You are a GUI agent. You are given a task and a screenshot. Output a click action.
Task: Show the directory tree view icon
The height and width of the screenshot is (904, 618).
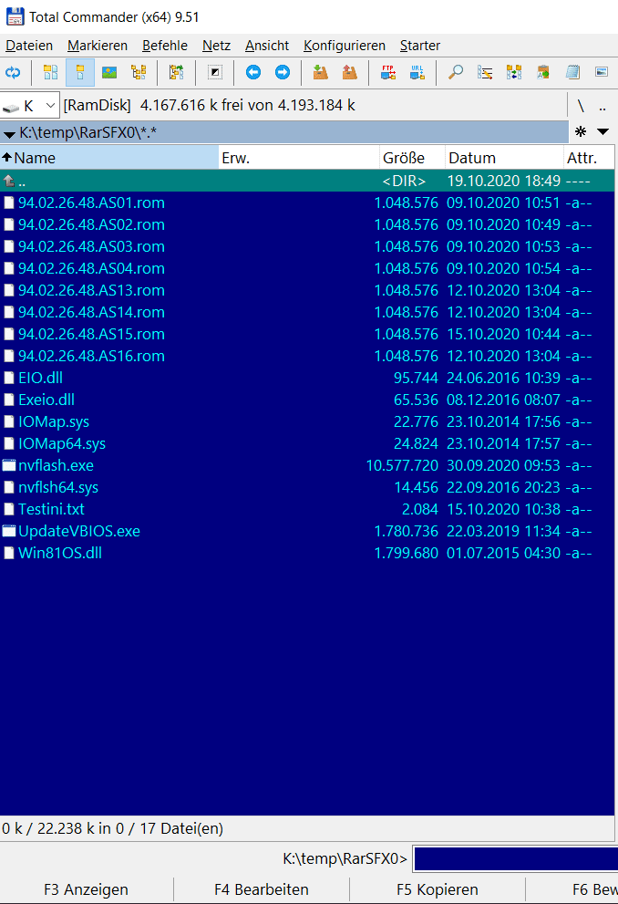[139, 72]
